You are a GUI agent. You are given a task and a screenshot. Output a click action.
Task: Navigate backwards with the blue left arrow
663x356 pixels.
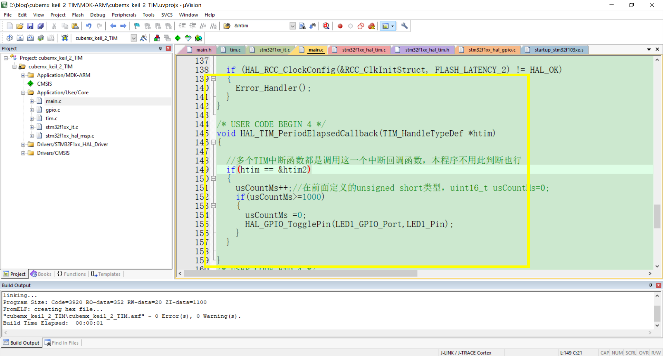[113, 26]
